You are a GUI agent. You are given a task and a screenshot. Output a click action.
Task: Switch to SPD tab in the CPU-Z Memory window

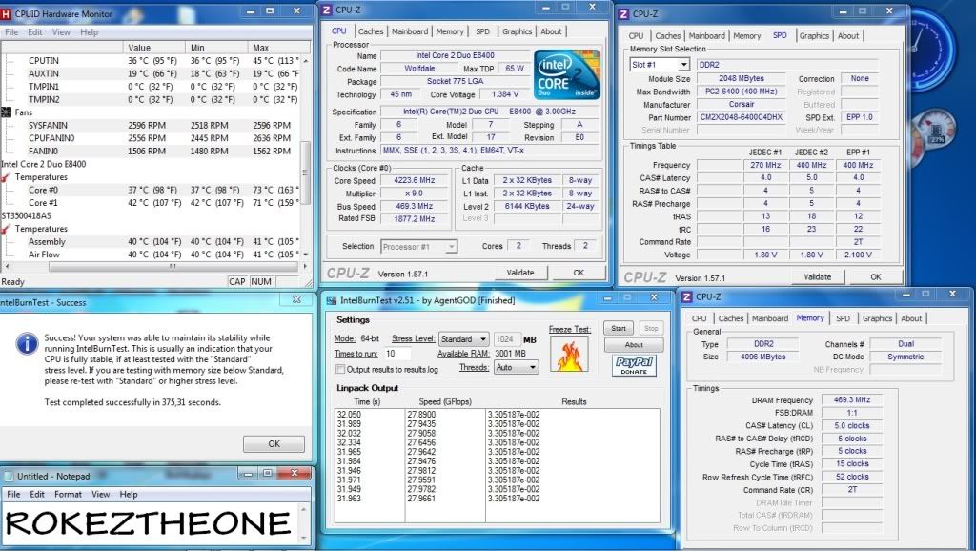pos(843,318)
